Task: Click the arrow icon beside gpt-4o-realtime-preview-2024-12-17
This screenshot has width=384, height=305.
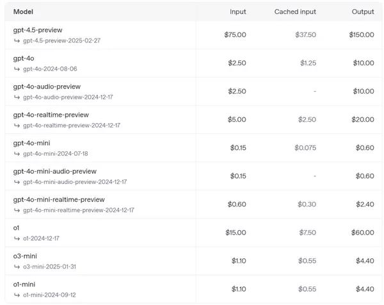Action: click(x=17, y=126)
